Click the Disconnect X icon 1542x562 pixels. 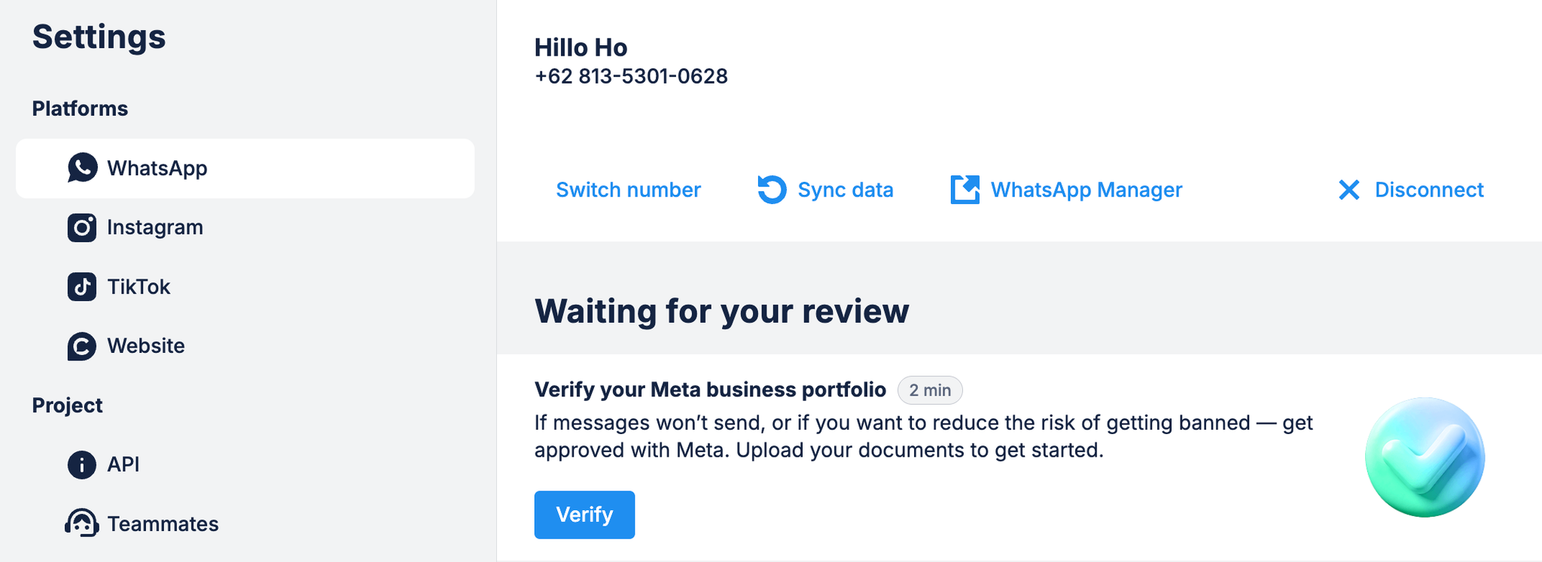click(x=1349, y=190)
